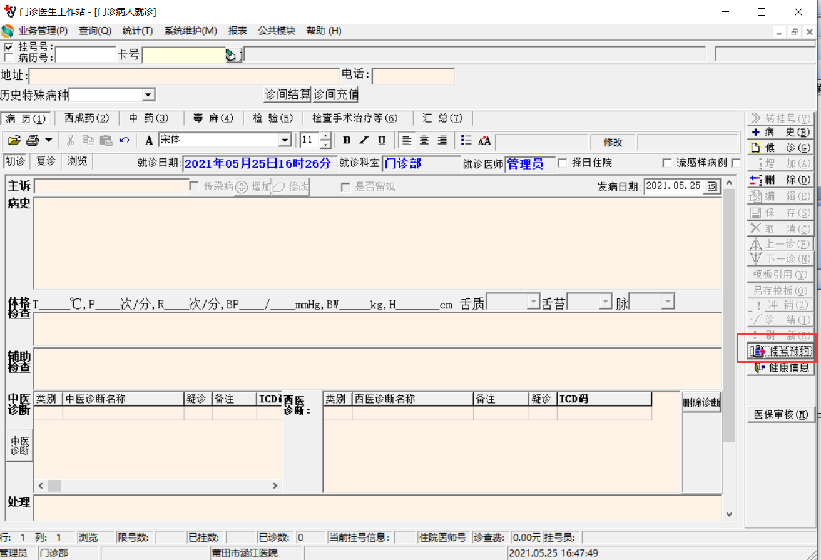Undo the last edit with the arrow icon

(x=124, y=140)
